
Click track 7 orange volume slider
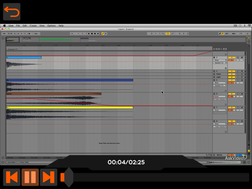pyautogui.click(x=231, y=110)
